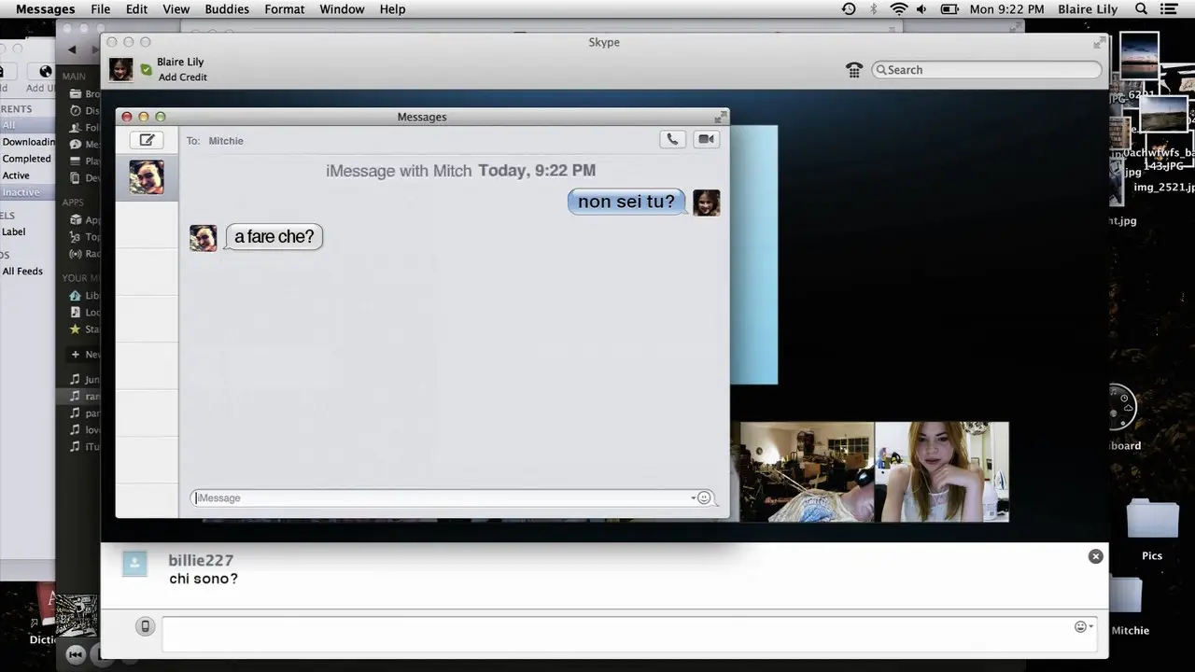Dismiss the billie227 message with the X button
Viewport: 1195px width, 672px height.
coord(1095,556)
